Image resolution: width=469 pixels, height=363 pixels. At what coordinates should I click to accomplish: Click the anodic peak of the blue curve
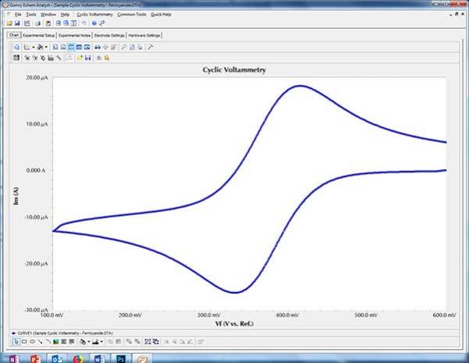(300, 86)
